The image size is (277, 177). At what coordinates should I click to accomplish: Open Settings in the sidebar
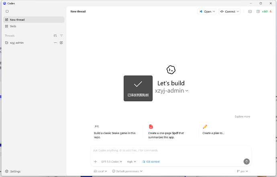[13, 171]
